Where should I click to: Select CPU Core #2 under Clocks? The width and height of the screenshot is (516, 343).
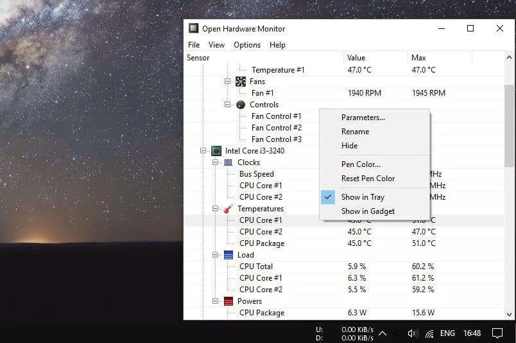(x=261, y=197)
